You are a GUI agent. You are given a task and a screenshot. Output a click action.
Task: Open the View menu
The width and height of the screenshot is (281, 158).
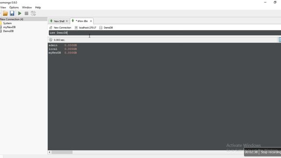[3, 7]
